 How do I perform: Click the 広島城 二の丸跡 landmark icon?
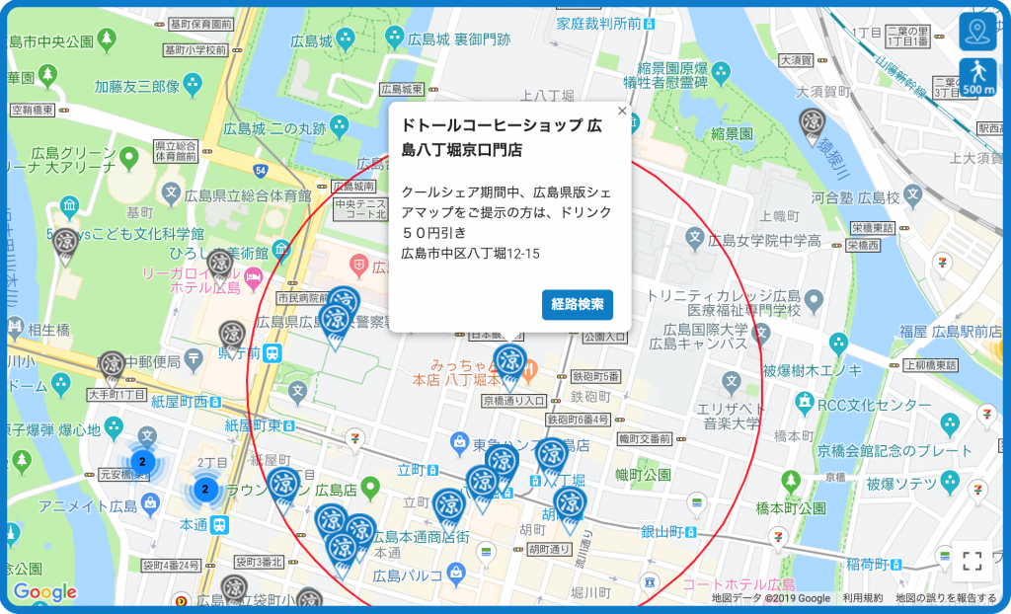(340, 125)
